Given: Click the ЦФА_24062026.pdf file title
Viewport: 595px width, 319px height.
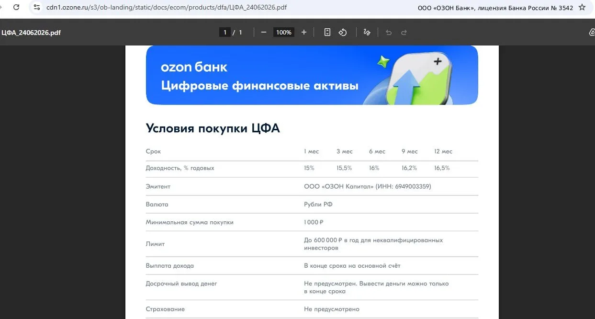Looking at the screenshot, I should click(31, 33).
